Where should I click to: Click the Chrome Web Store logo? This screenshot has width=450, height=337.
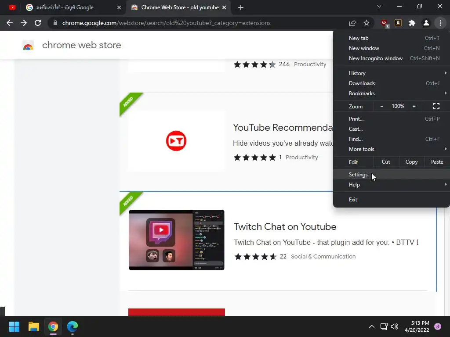pyautogui.click(x=28, y=45)
